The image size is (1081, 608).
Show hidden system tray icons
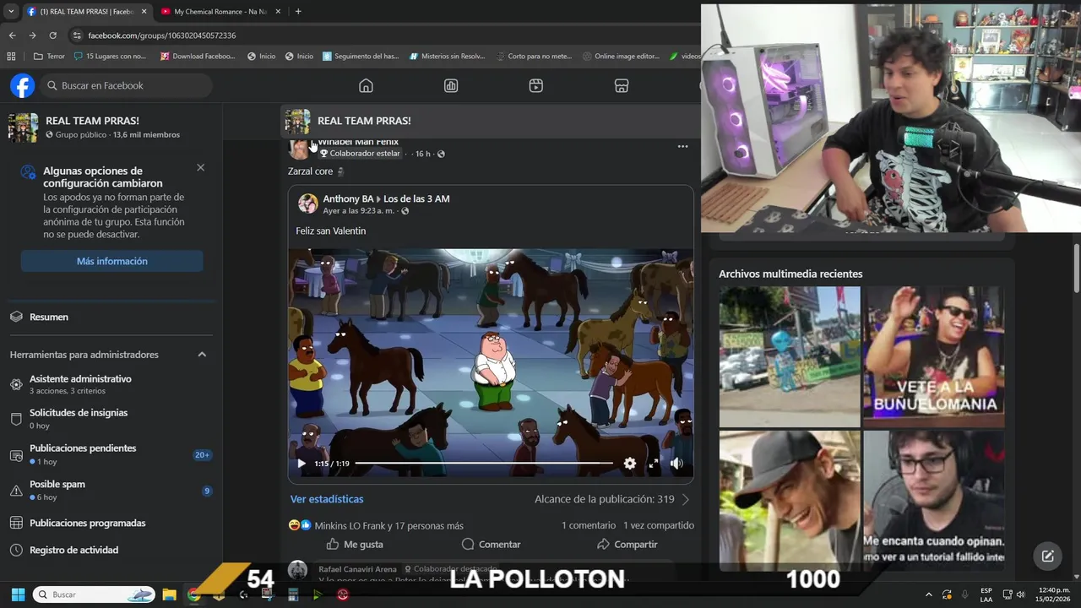pos(929,594)
